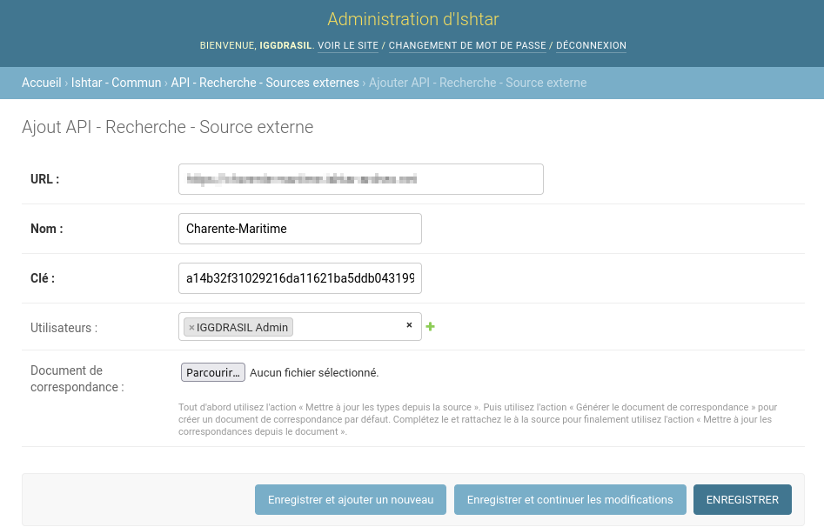
Task: Focus the URL input field
Action: pyautogui.click(x=360, y=179)
